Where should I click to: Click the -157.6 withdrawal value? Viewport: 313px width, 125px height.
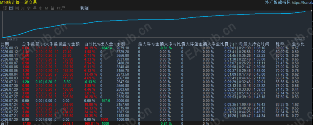pos(105,101)
